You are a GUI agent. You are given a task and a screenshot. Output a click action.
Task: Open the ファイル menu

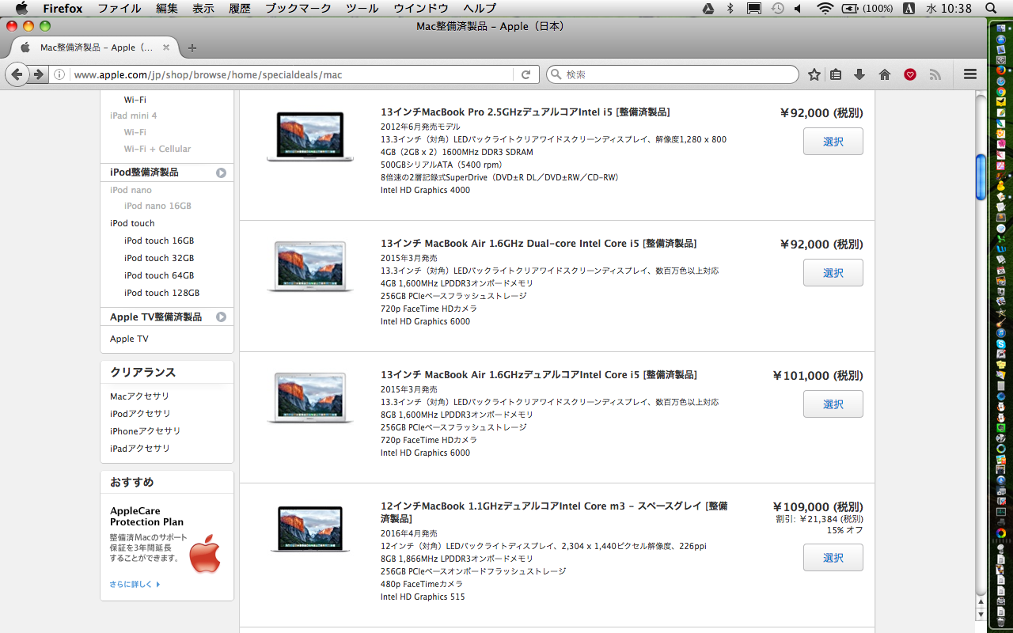point(120,9)
